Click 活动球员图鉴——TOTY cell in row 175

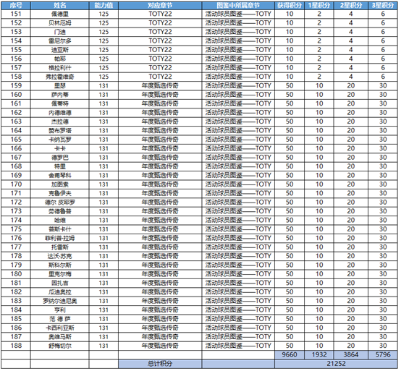(238, 229)
